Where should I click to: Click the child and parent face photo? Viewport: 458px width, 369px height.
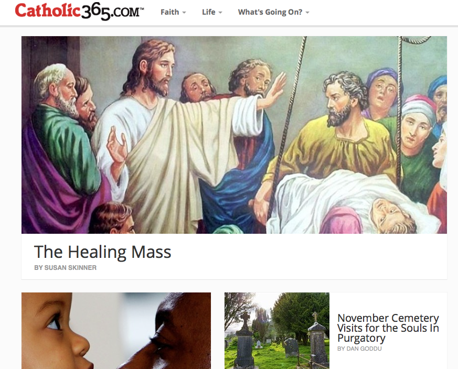tap(116, 331)
